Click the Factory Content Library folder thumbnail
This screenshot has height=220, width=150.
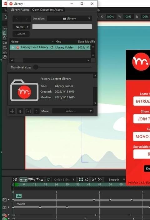click(24, 91)
